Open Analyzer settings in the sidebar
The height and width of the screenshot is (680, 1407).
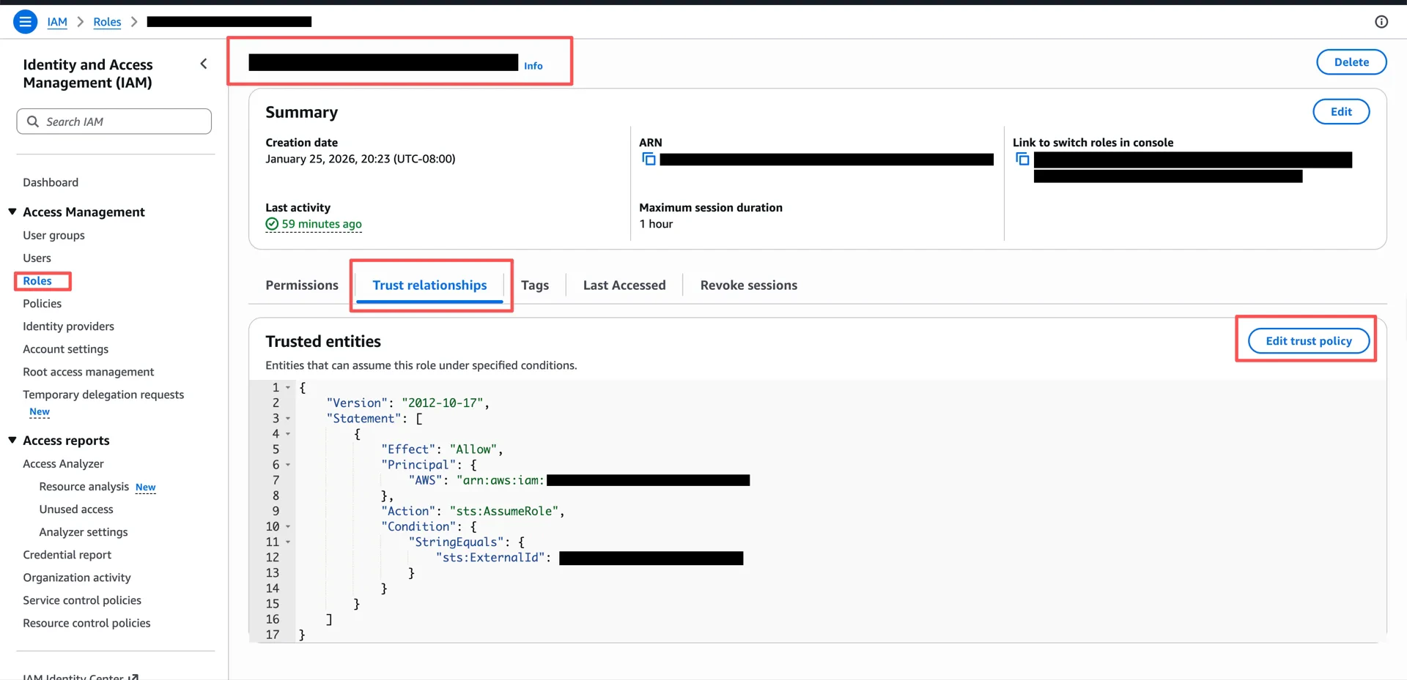click(84, 532)
